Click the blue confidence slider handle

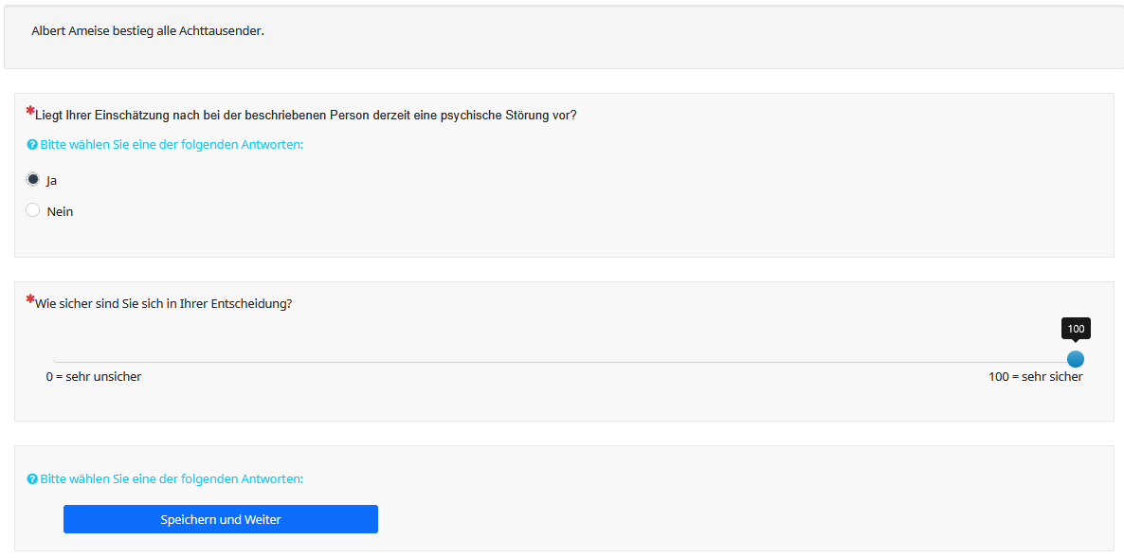(1075, 359)
